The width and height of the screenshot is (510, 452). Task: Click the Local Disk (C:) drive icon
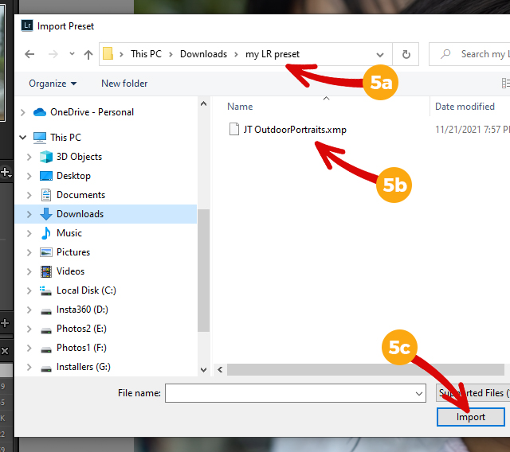(x=45, y=291)
